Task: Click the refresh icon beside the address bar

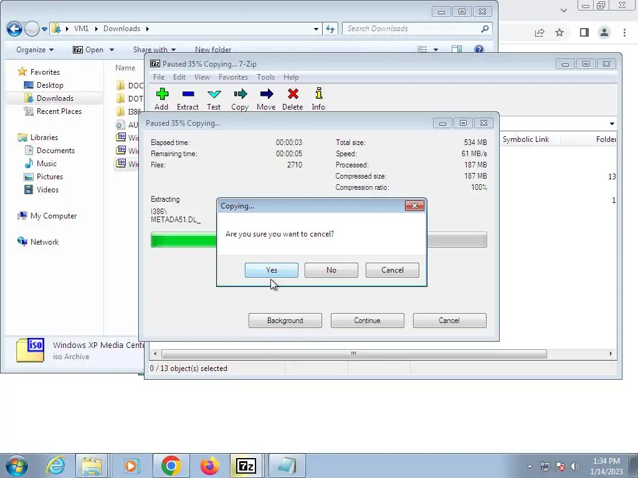Action: pos(330,29)
